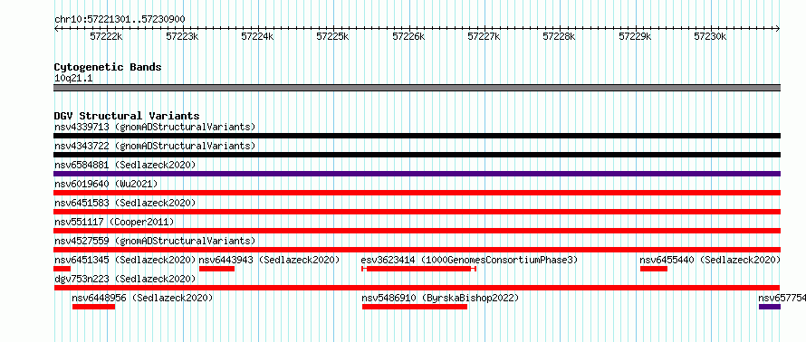The height and width of the screenshot is (342, 806).
Task: Click the nsv6584881 Sedlazeck2020 label
Action: (125, 165)
